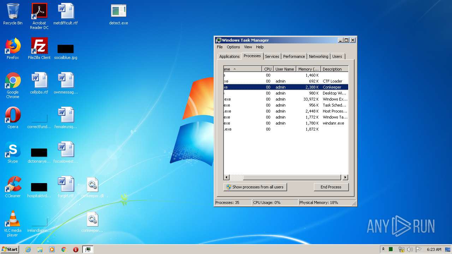Image resolution: width=452 pixels, height=254 pixels.
Task: Open VLC media player shortcut
Action: click(13, 224)
